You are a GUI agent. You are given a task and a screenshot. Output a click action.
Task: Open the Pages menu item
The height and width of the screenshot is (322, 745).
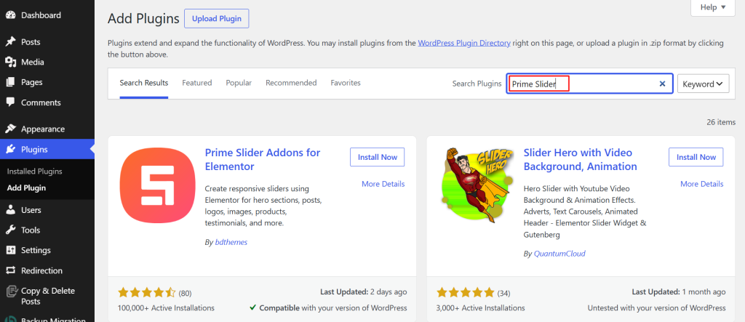47,82
